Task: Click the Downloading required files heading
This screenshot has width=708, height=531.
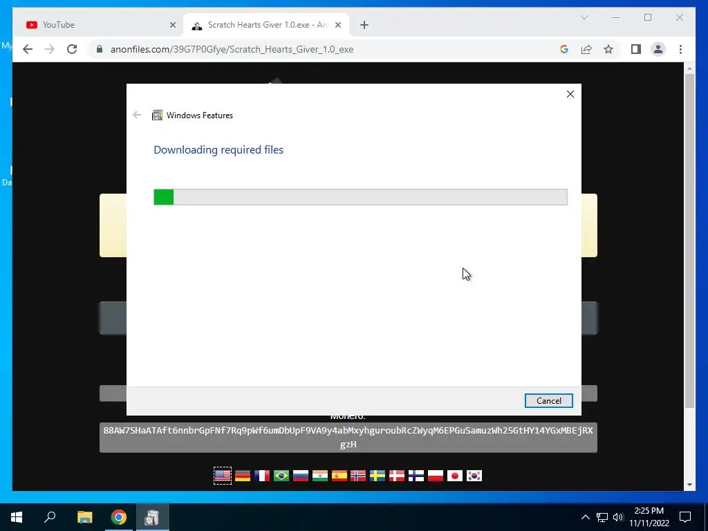Action: [x=218, y=149]
